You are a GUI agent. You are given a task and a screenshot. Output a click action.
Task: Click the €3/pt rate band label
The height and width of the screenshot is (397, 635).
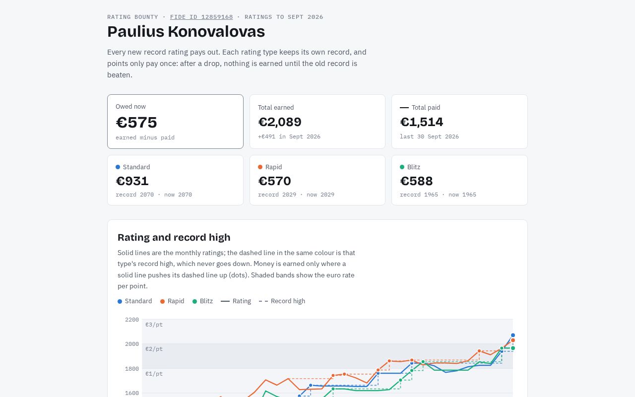tap(154, 325)
